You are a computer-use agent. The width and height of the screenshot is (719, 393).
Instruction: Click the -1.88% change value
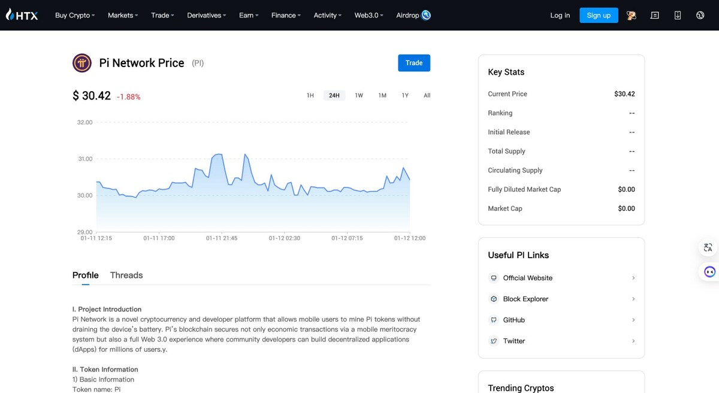tap(129, 97)
